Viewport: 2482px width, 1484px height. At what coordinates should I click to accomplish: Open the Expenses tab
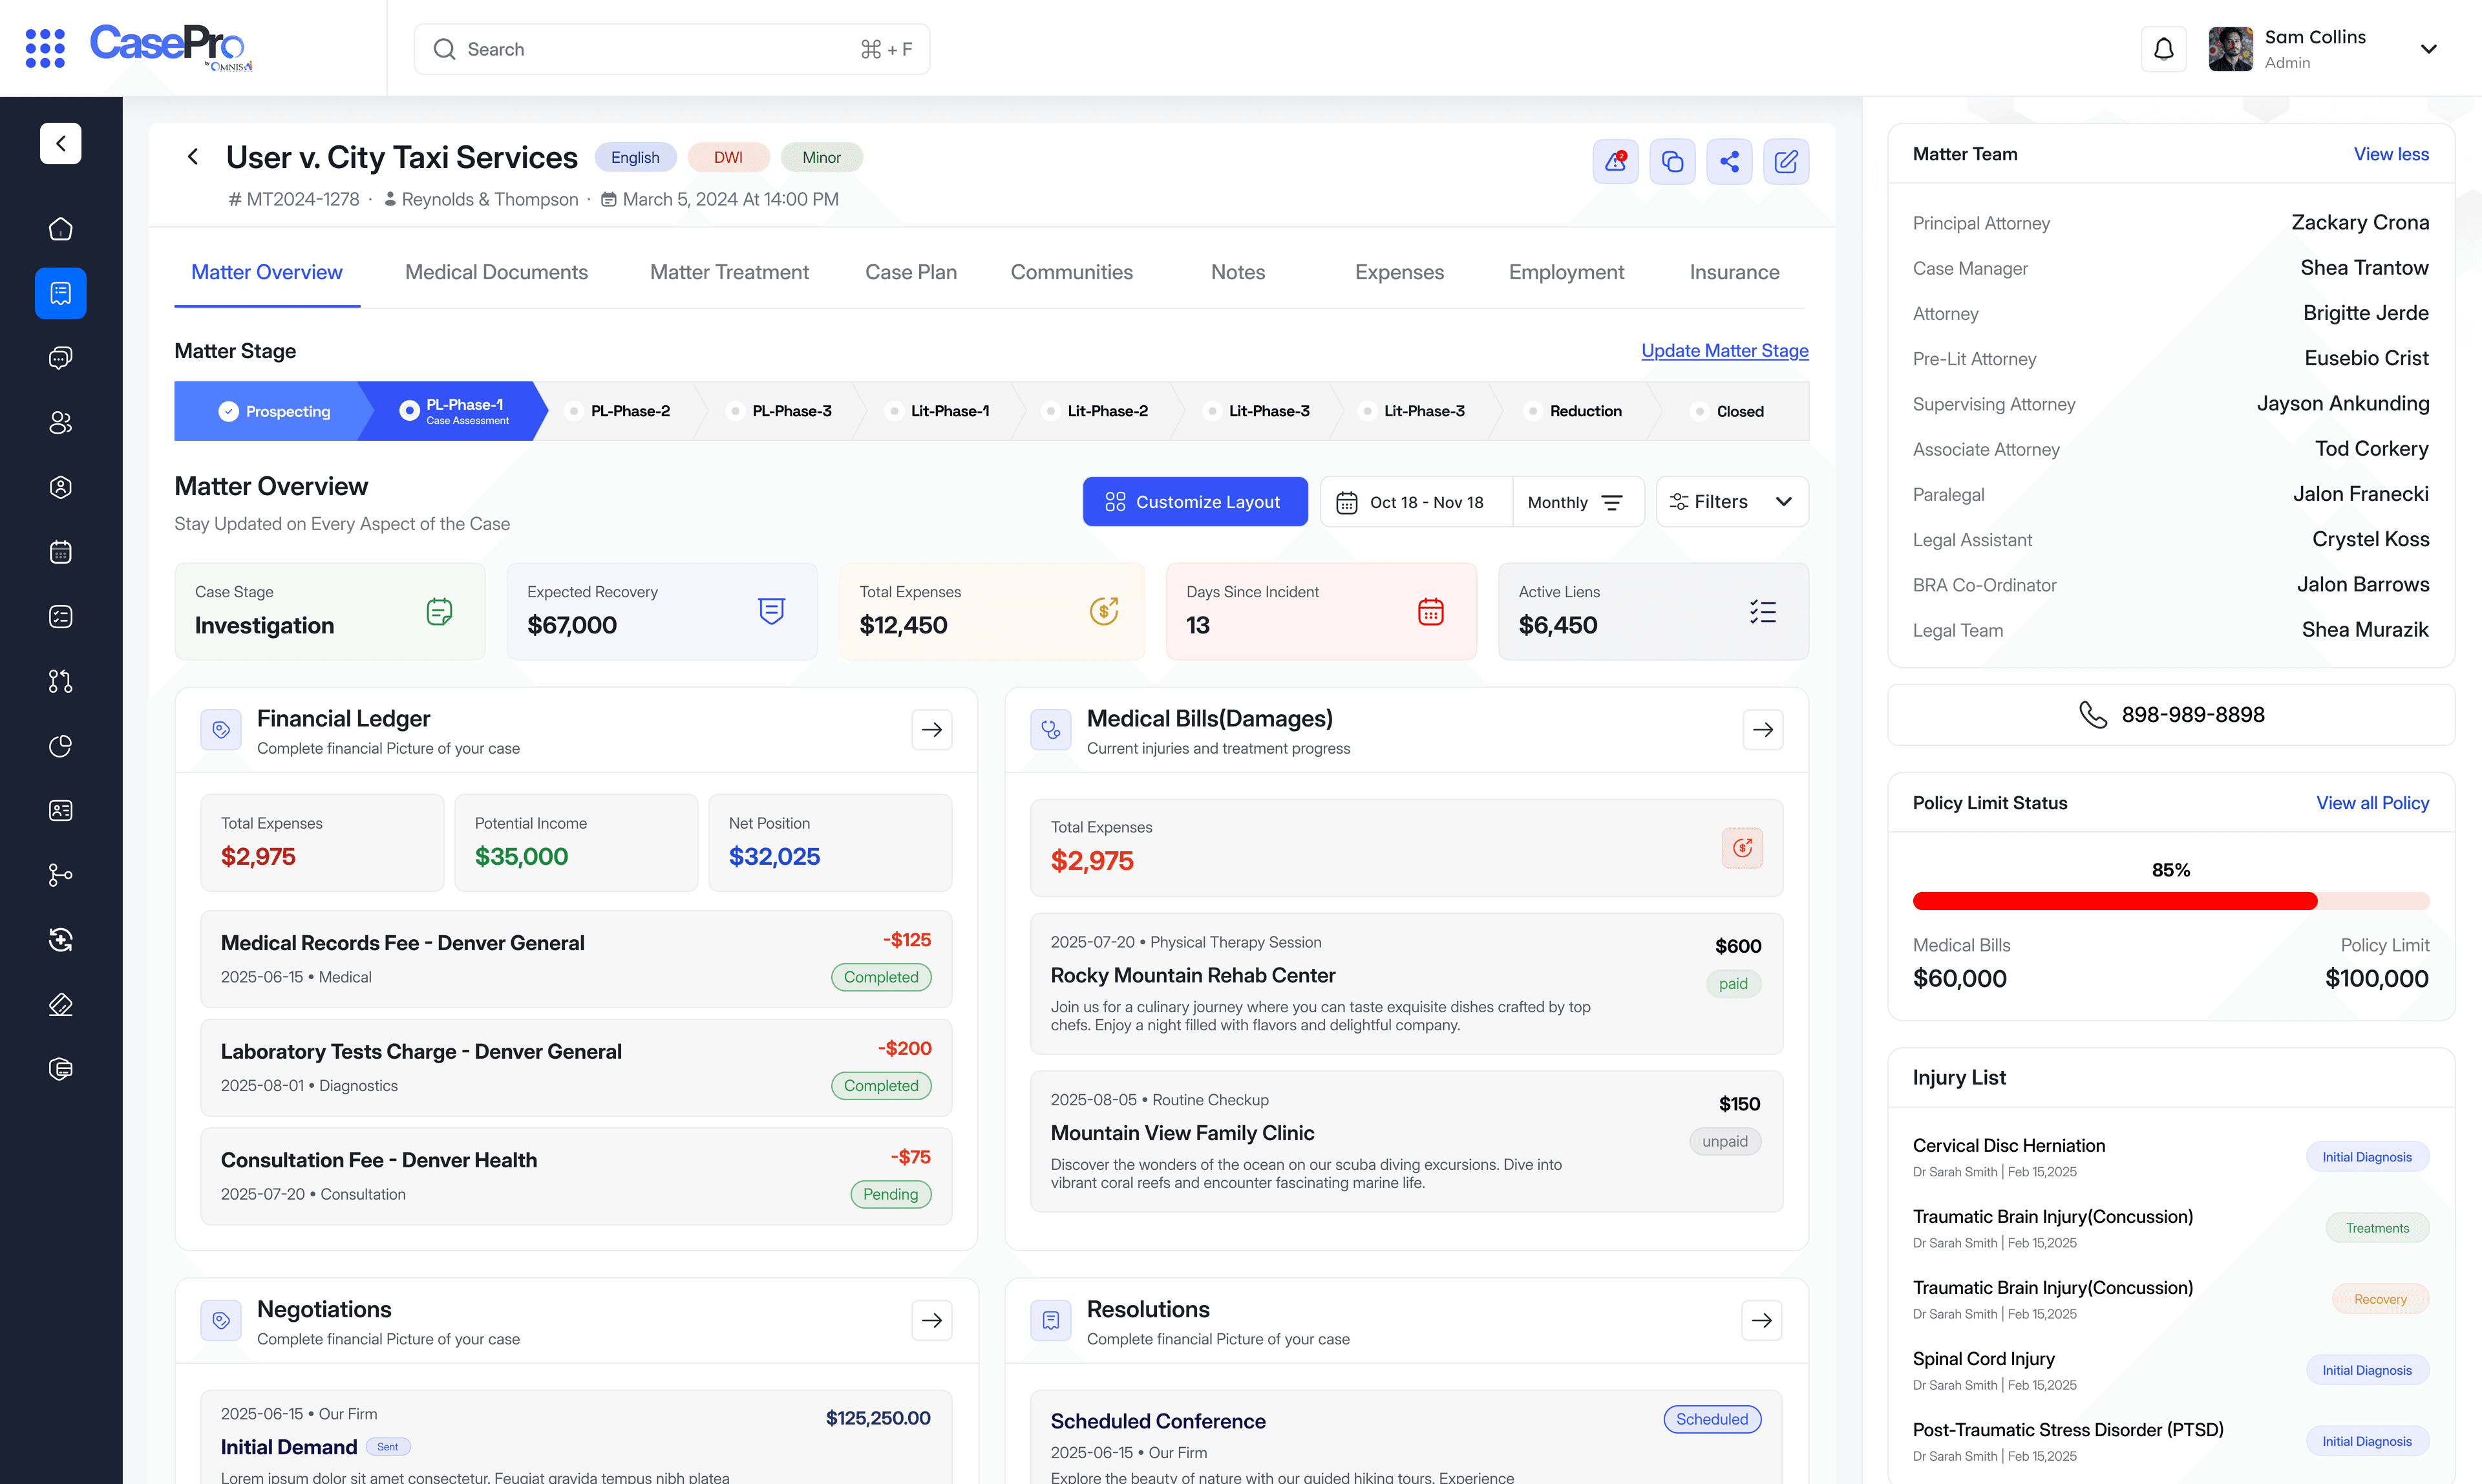point(1399,271)
